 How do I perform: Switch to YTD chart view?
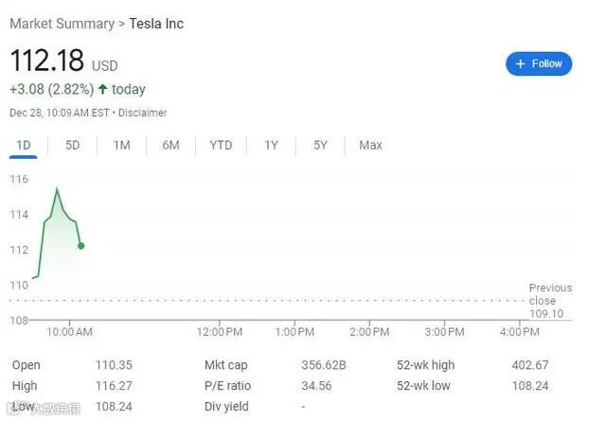coord(221,145)
